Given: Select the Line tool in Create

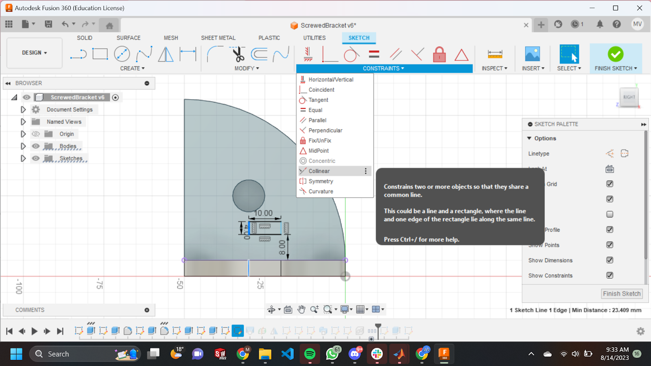Looking at the screenshot, I should click(x=79, y=54).
